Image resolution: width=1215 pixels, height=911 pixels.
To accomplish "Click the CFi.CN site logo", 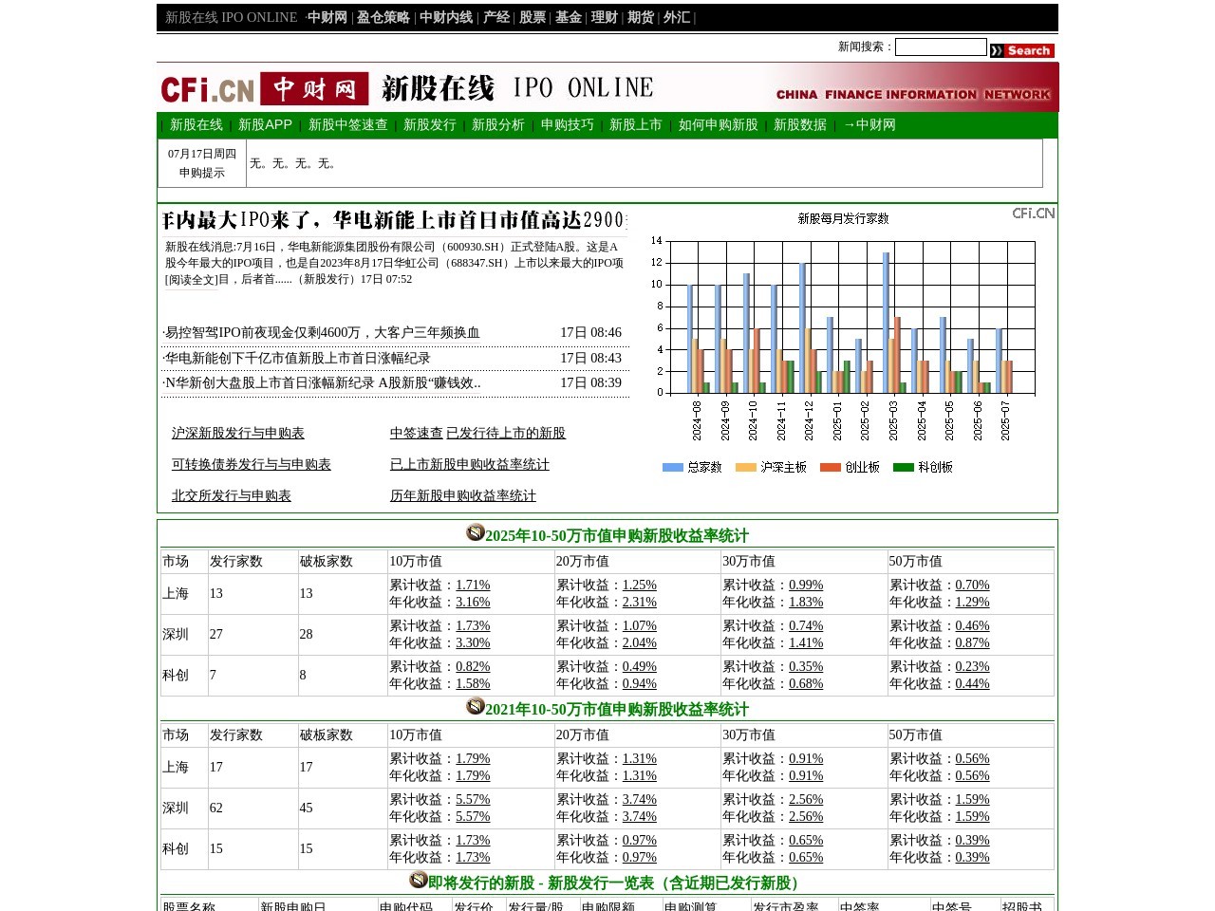I will (x=209, y=87).
